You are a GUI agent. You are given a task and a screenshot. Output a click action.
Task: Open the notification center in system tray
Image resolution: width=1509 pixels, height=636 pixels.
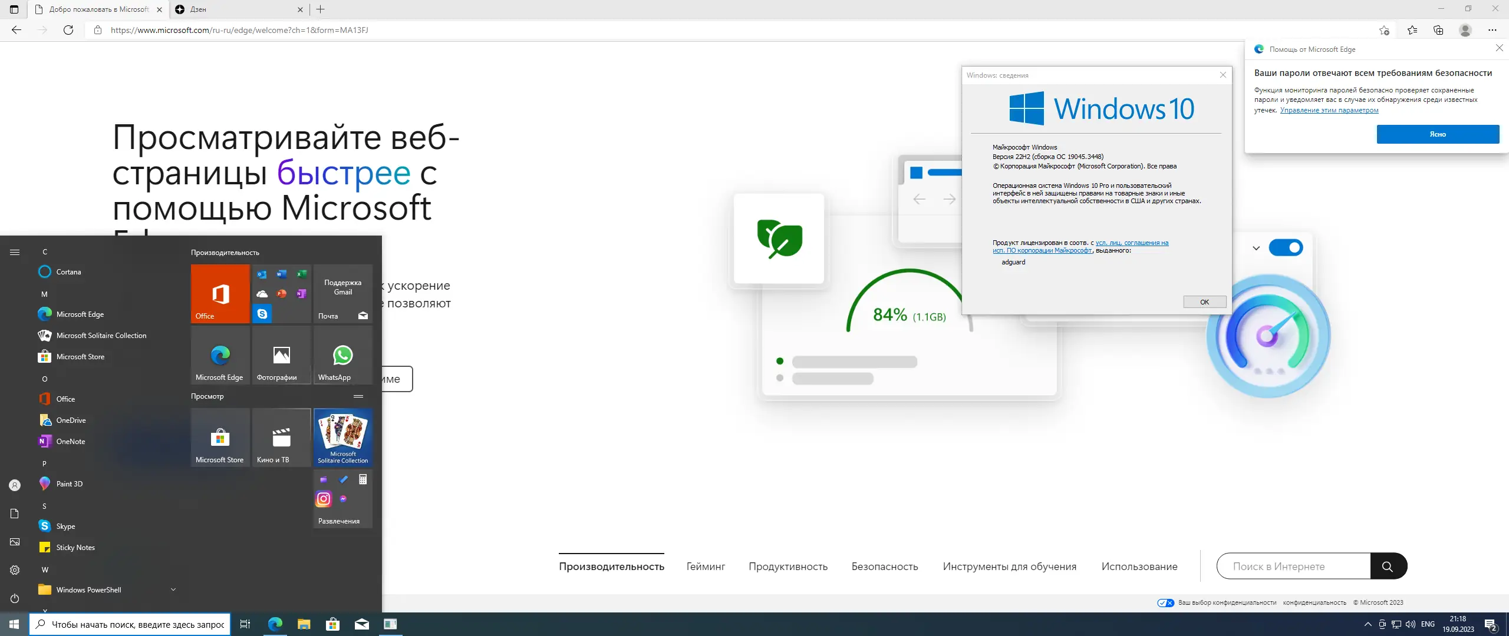[x=1491, y=624]
